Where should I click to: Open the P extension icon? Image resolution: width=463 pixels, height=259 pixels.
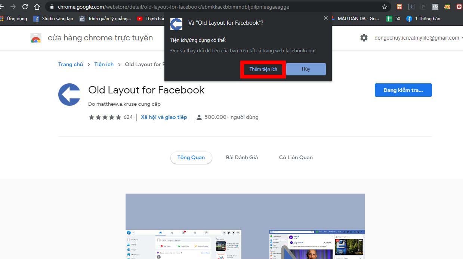coord(423,6)
